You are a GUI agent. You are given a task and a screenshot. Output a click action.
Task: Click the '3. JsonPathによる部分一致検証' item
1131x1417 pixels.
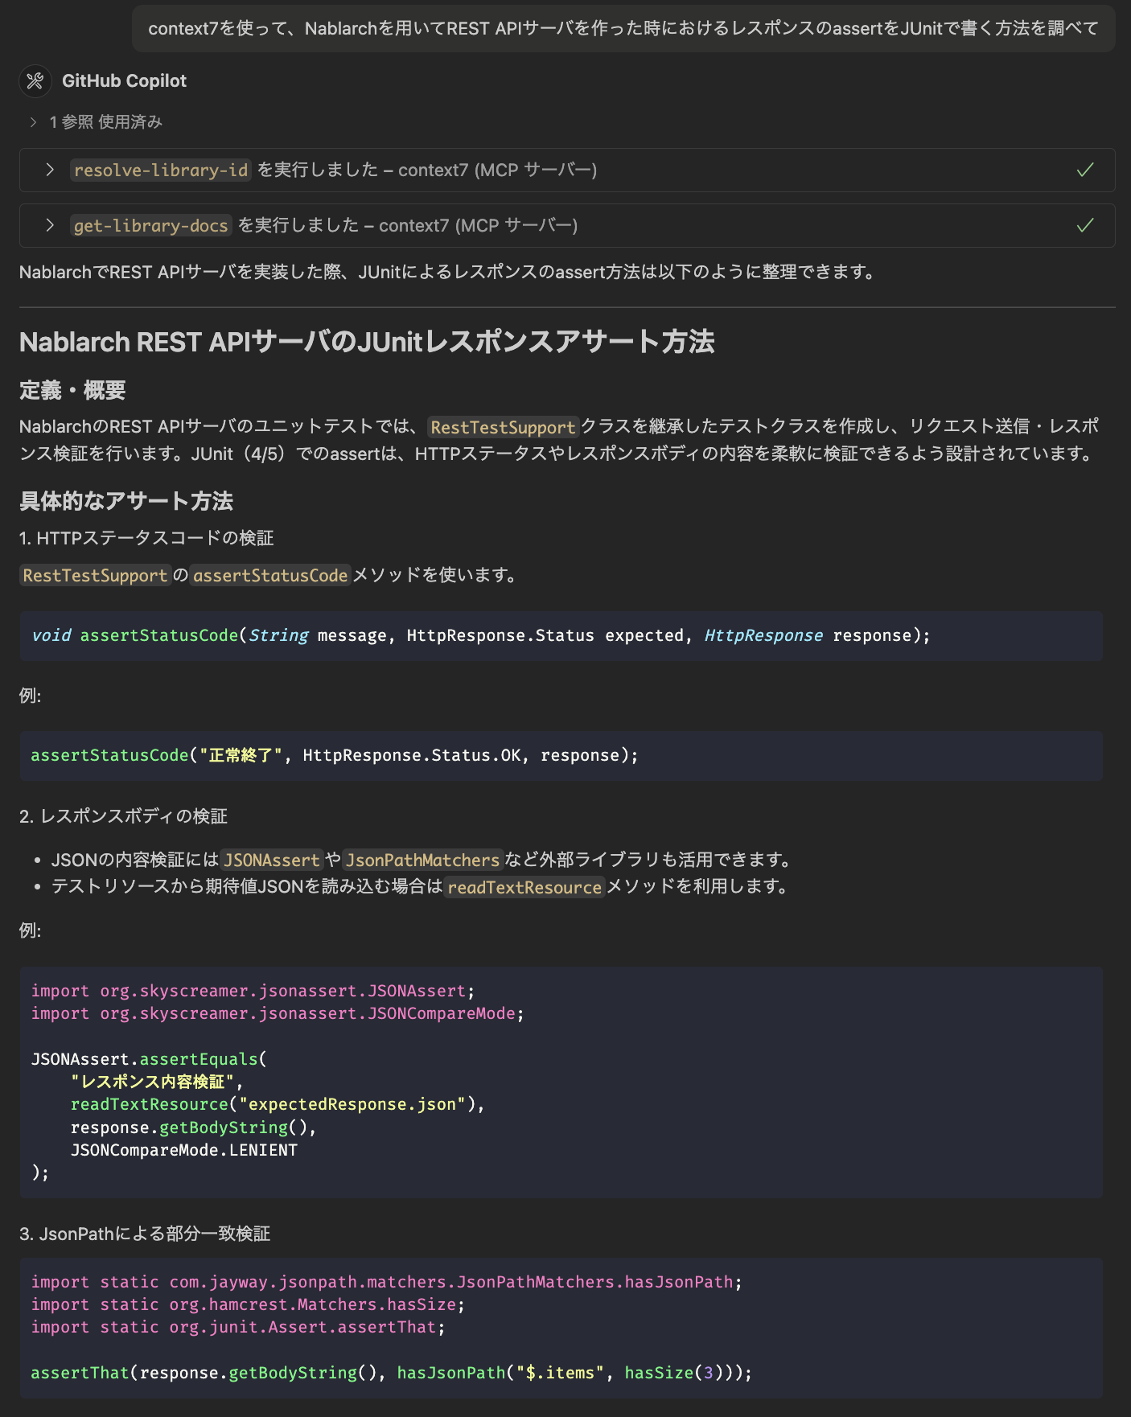tap(145, 1234)
